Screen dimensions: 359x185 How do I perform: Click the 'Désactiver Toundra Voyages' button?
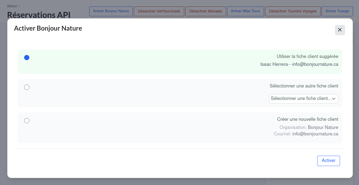coord(293,11)
